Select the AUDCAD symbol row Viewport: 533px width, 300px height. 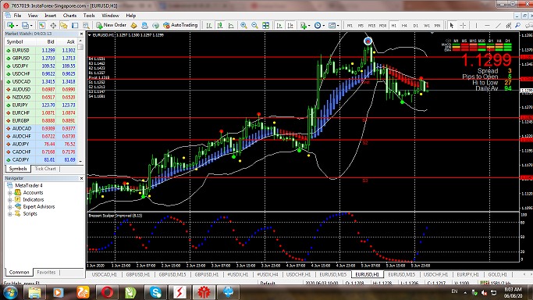(41, 129)
